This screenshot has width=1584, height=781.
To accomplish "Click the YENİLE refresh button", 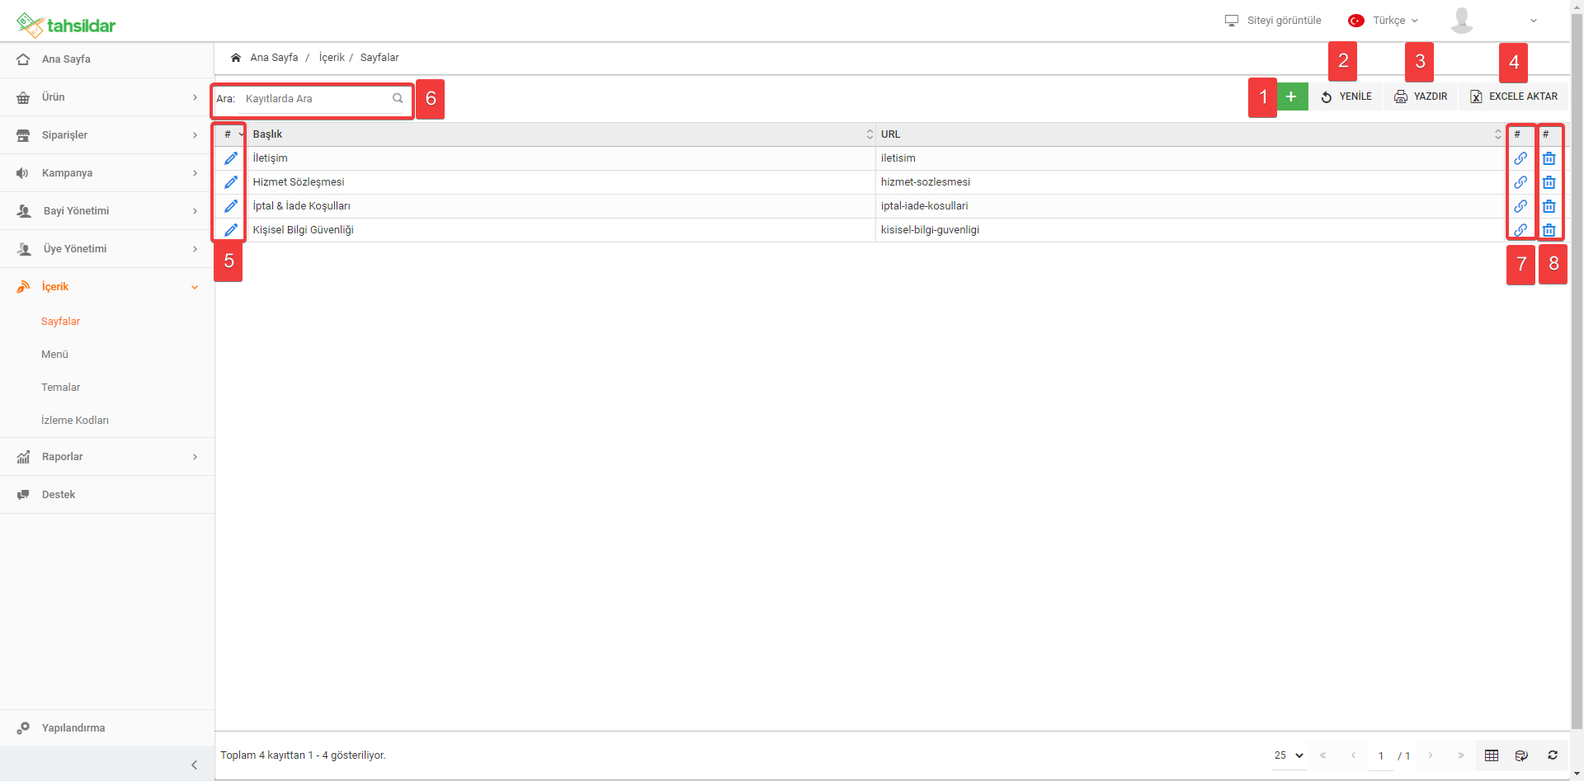I will tap(1346, 96).
